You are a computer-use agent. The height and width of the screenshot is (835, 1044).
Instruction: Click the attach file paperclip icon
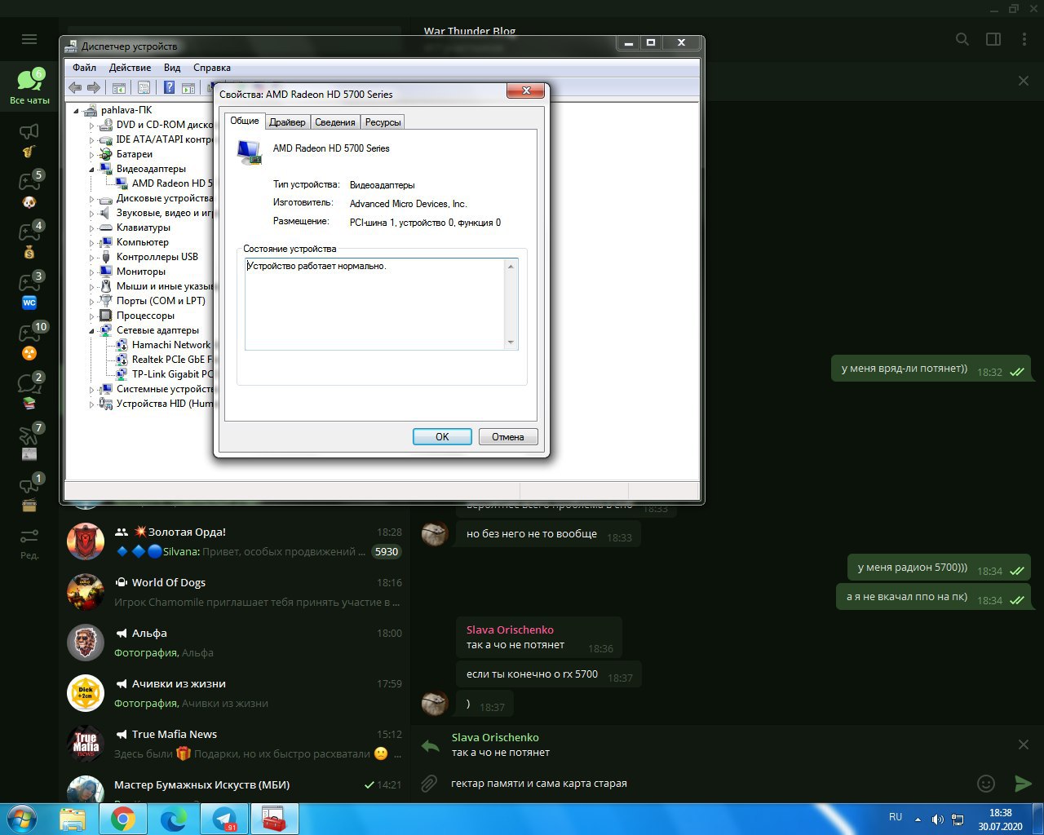click(429, 784)
